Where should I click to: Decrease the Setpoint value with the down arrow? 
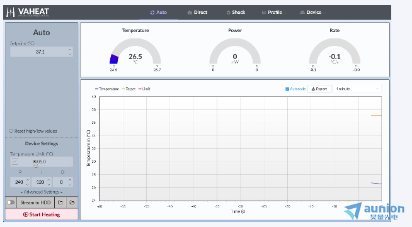click(70, 54)
